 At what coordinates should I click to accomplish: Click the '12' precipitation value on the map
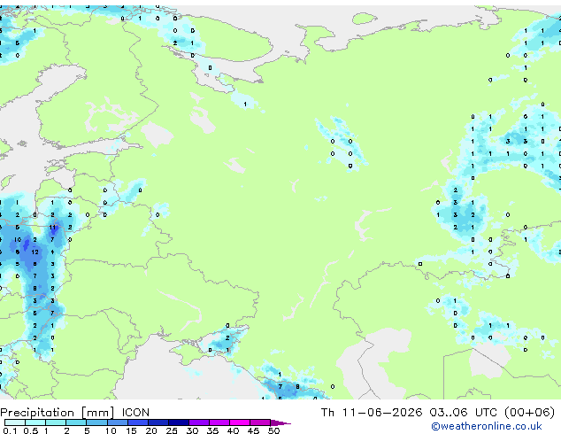35,252
